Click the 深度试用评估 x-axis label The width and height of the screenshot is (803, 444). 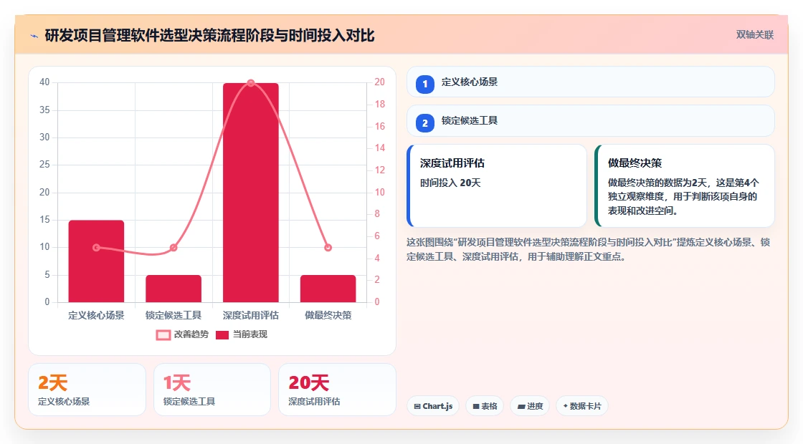click(x=250, y=315)
